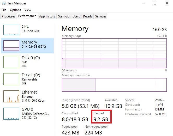The height and width of the screenshot is (136, 173).
Task: Open the Options menu
Action: [15, 10]
